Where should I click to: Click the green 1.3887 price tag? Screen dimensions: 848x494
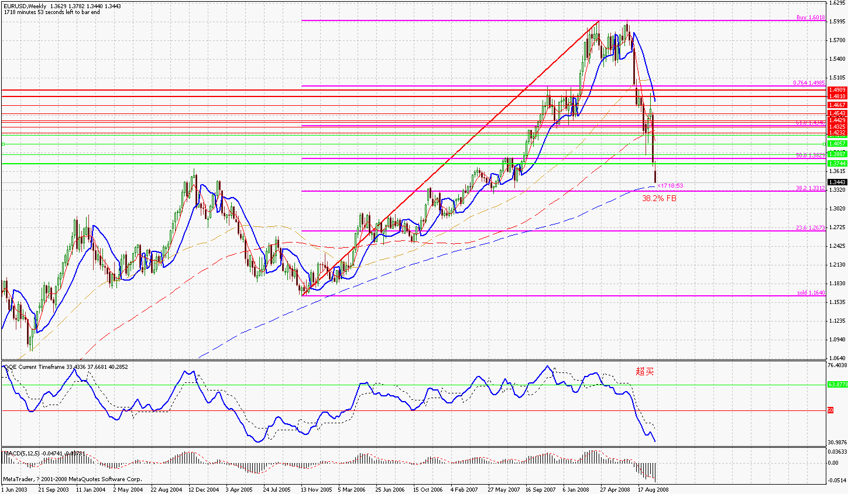point(836,154)
